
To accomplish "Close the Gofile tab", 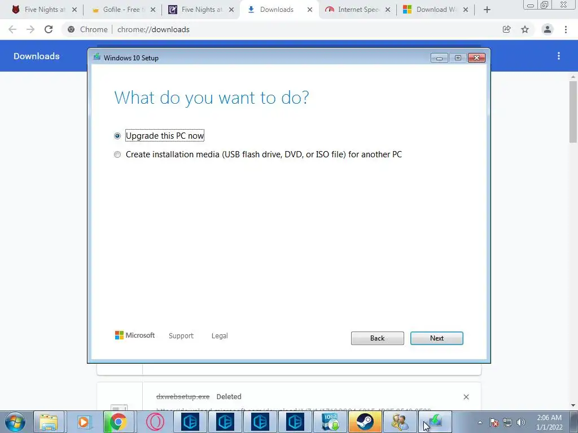I will click(153, 10).
